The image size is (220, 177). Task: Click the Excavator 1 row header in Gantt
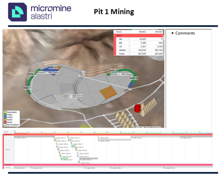(x=107, y=134)
